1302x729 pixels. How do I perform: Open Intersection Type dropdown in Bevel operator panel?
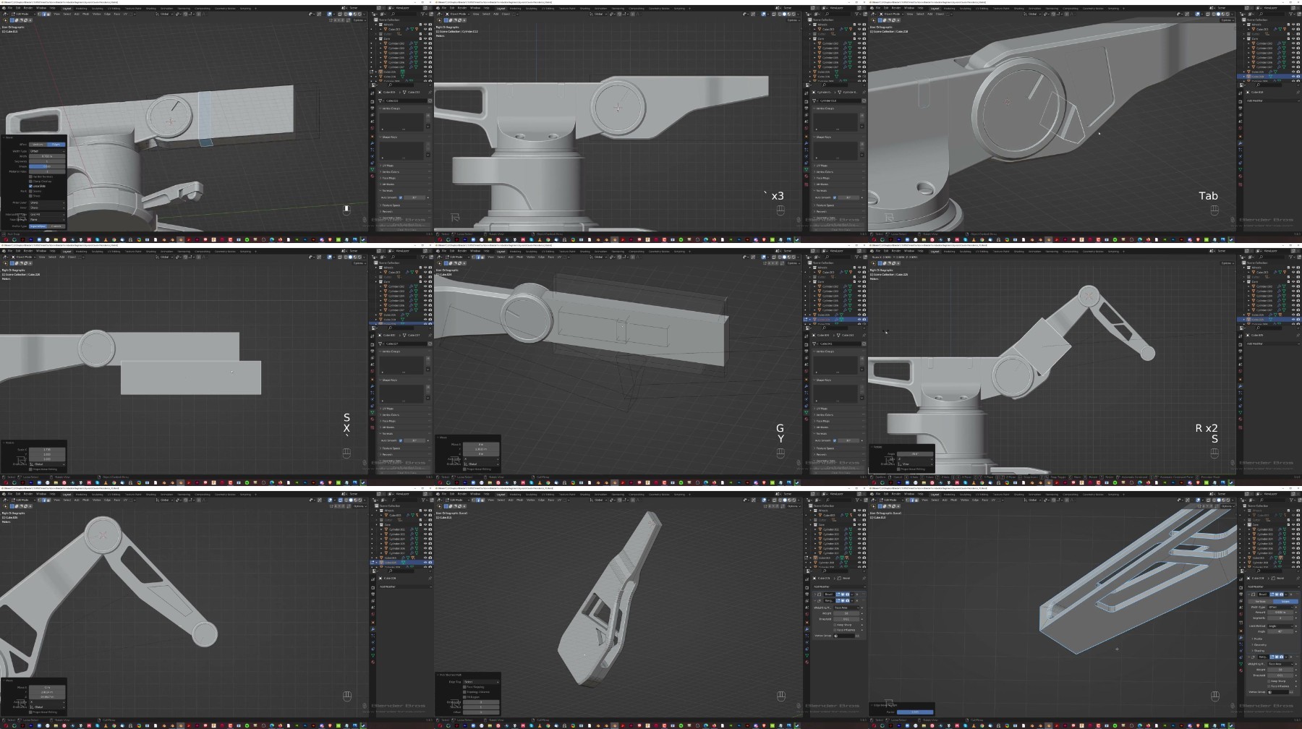click(47, 215)
